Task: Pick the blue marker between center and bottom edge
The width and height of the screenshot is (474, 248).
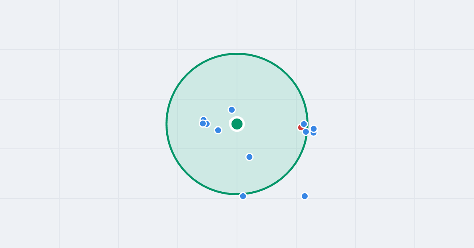Action: 249,157
